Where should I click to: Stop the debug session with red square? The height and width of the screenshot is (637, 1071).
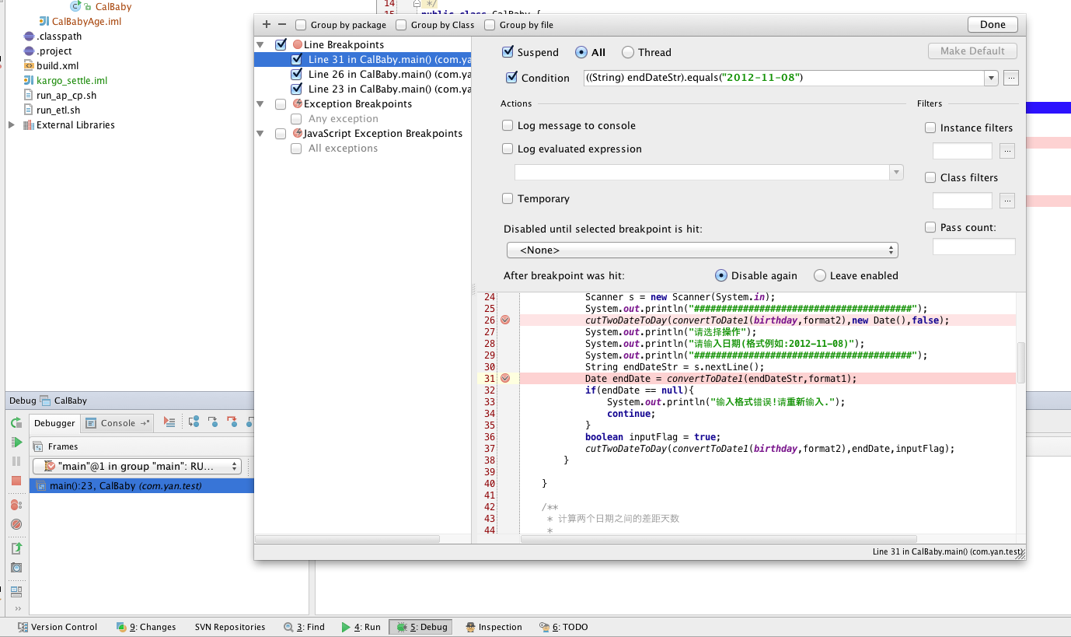tap(16, 481)
